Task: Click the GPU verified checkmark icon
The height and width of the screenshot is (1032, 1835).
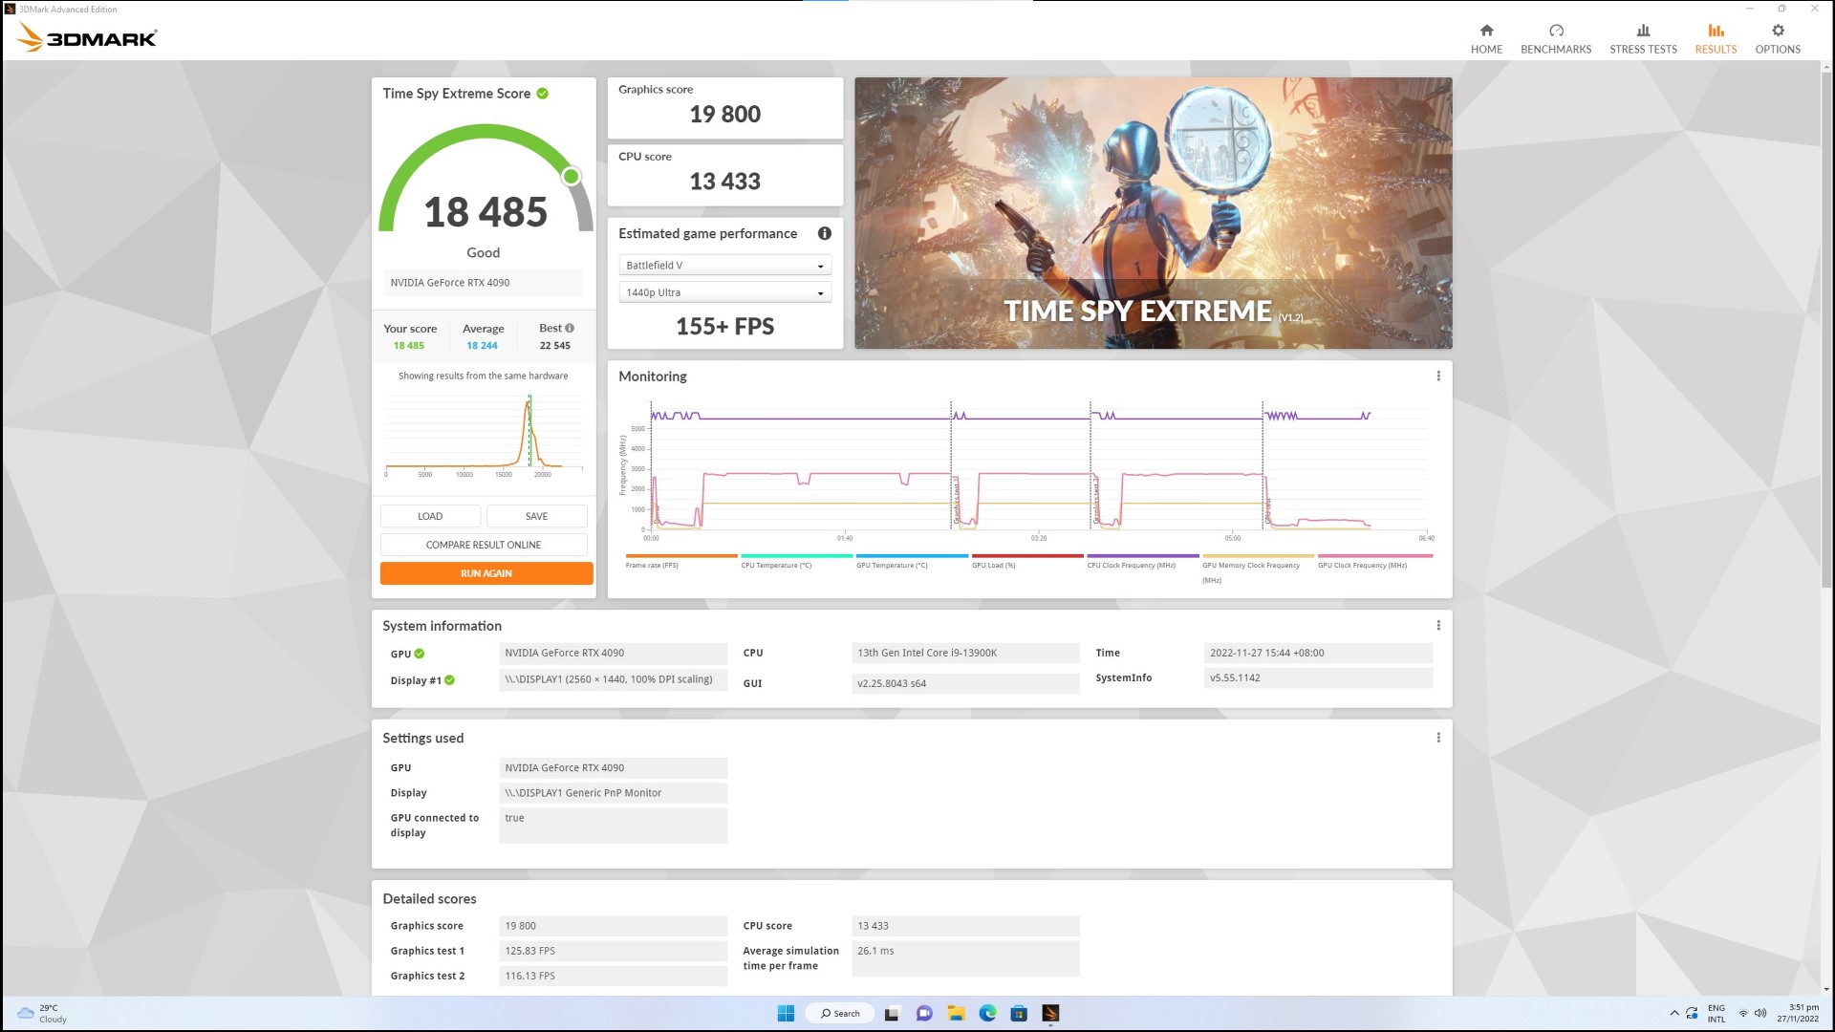Action: pos(420,655)
